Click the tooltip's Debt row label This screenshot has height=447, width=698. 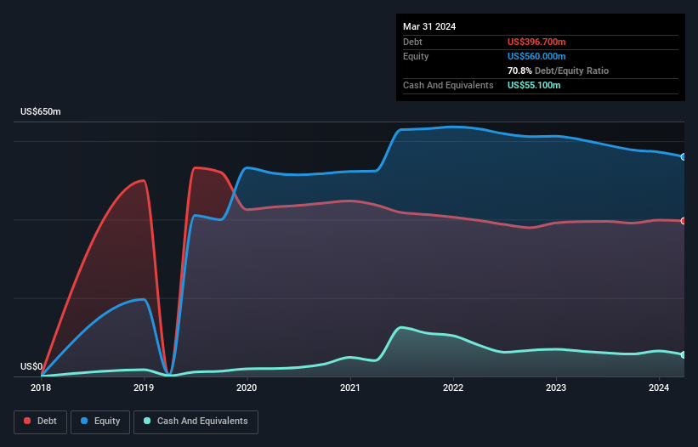pyautogui.click(x=412, y=42)
